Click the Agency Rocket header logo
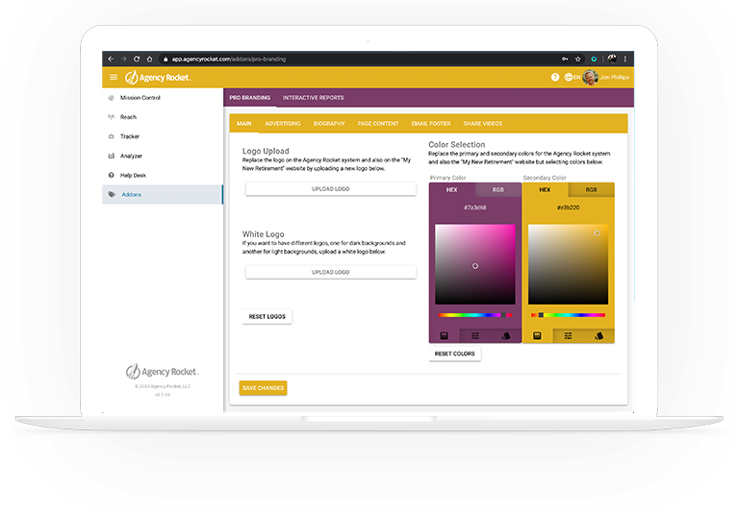 [158, 78]
